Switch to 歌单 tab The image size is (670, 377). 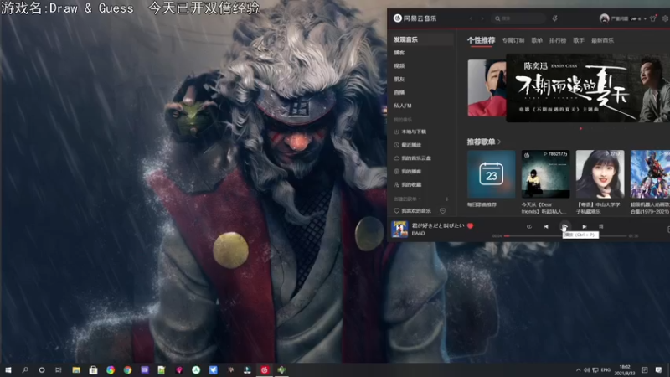pyautogui.click(x=537, y=40)
